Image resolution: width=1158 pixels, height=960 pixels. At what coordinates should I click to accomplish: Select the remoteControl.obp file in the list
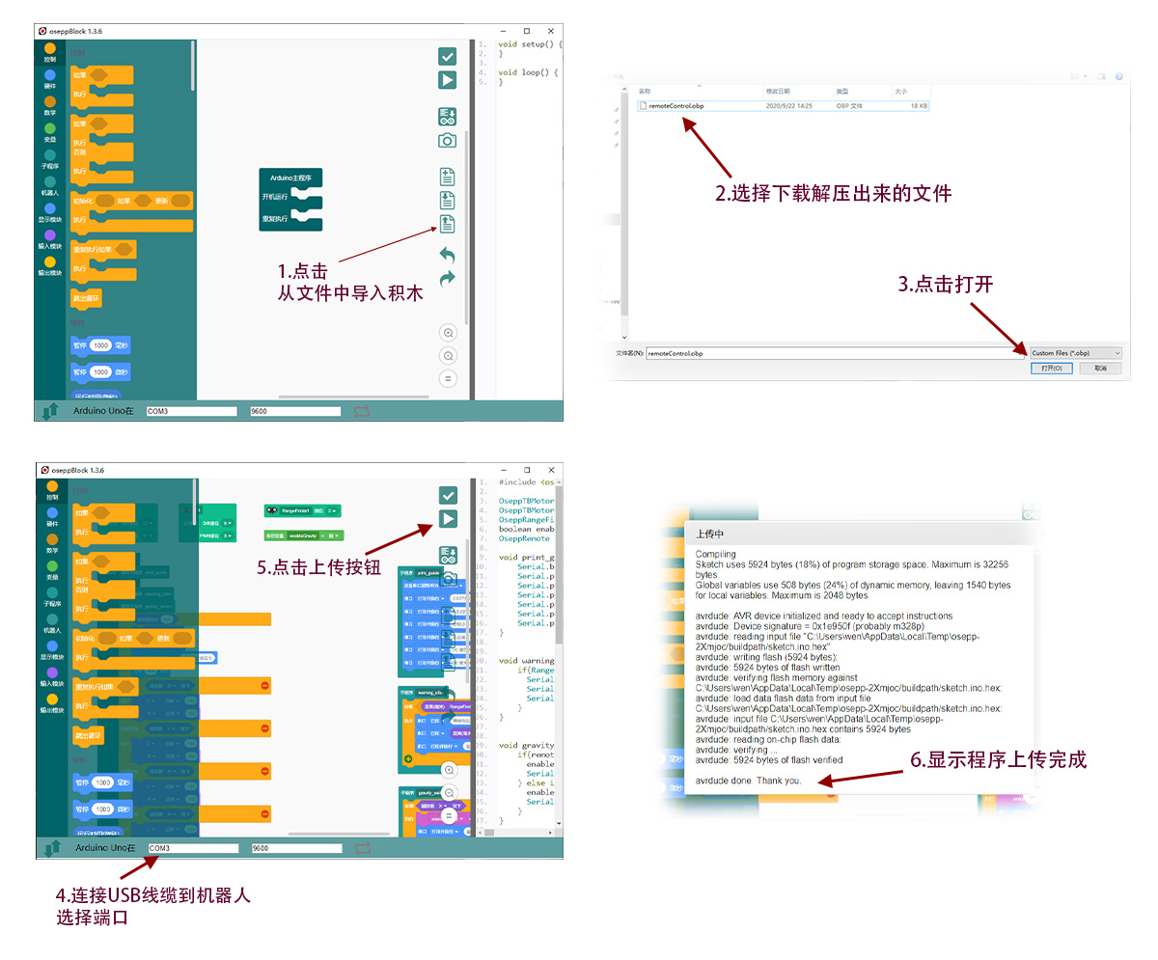(x=675, y=105)
